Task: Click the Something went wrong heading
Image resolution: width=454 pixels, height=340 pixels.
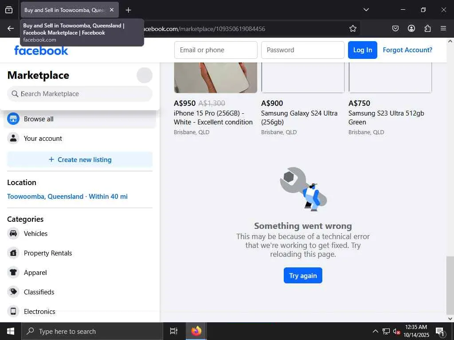Action: pos(303,226)
